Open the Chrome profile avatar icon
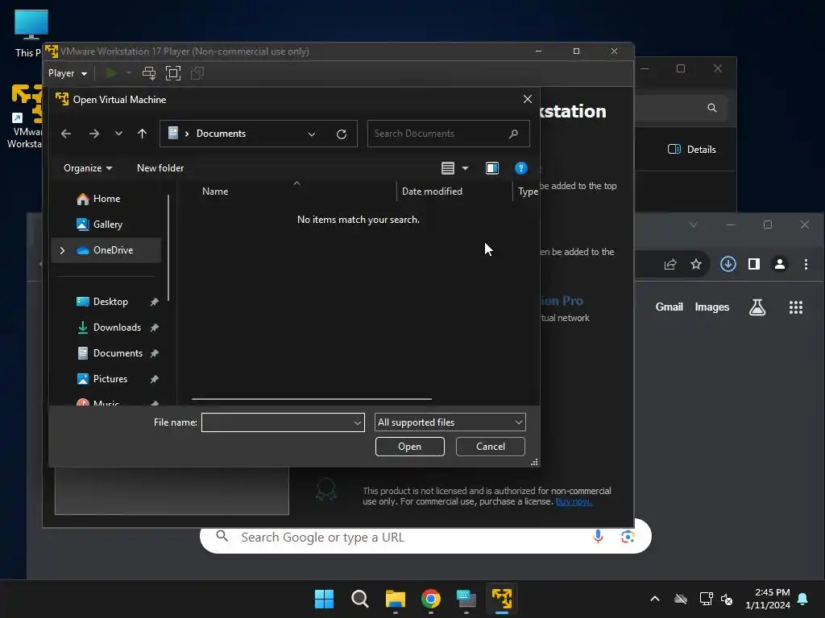 tap(780, 264)
